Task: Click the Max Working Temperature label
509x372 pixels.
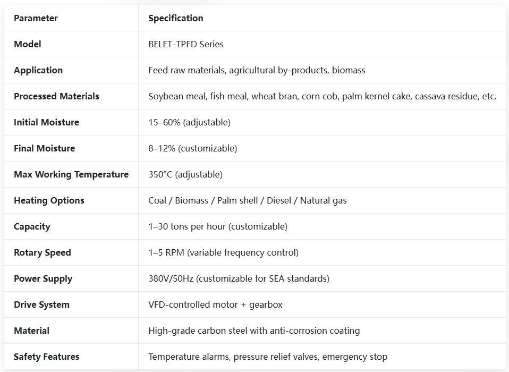Action: coord(71,175)
